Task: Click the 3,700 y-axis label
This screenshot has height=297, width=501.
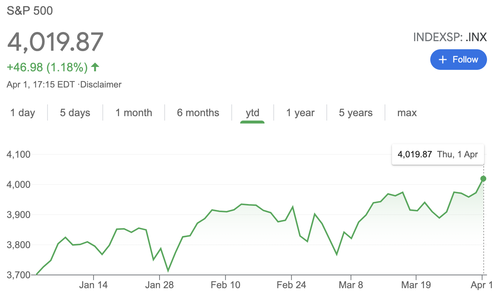Action: [18, 275]
